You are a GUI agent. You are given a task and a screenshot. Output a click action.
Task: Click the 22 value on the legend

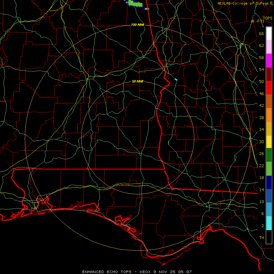[x=262, y=166]
